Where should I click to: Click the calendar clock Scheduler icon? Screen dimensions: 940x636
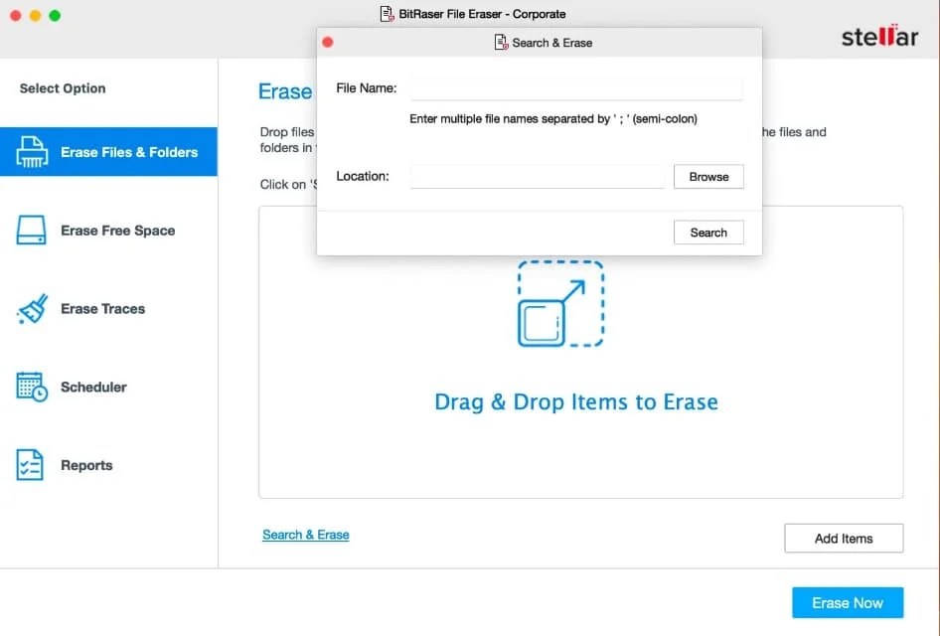pos(32,387)
